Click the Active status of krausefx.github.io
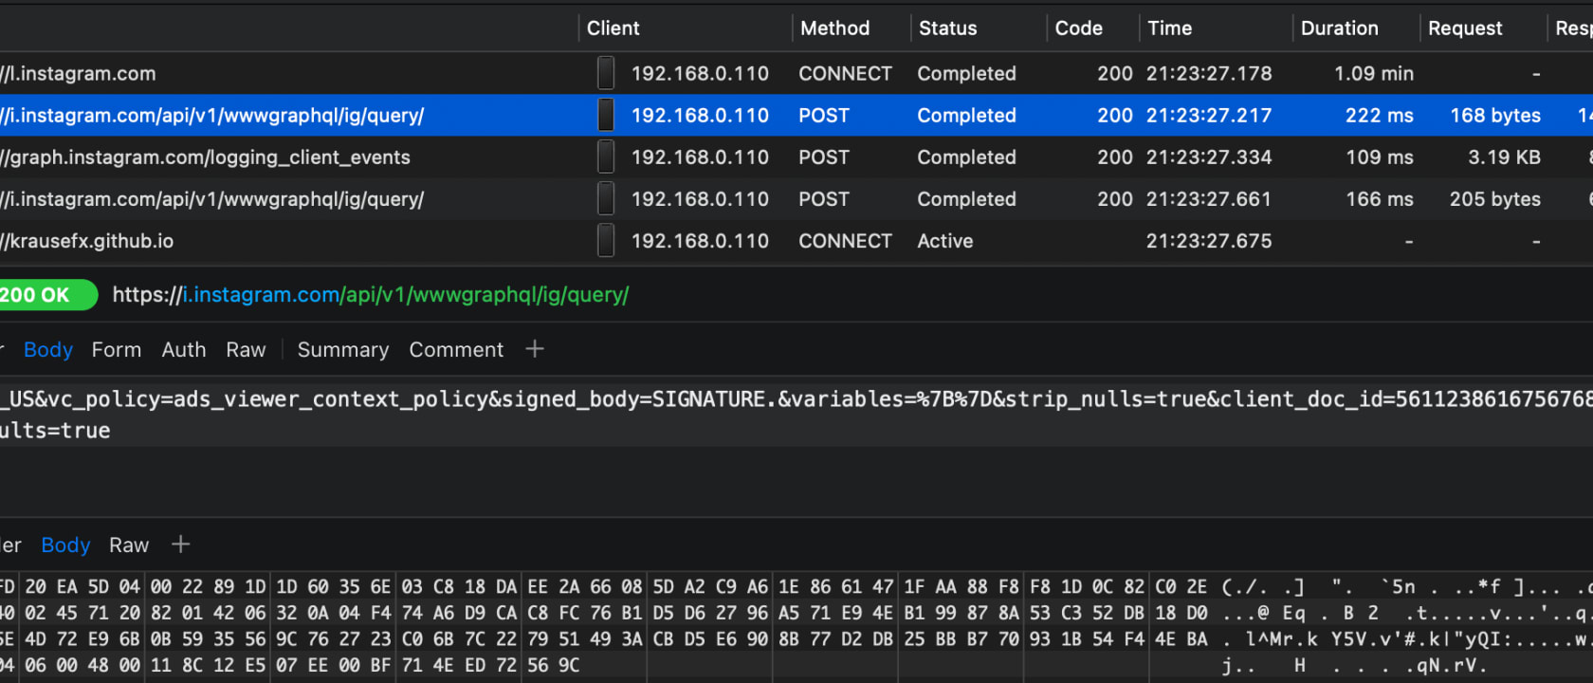The image size is (1593, 683). pos(944,241)
